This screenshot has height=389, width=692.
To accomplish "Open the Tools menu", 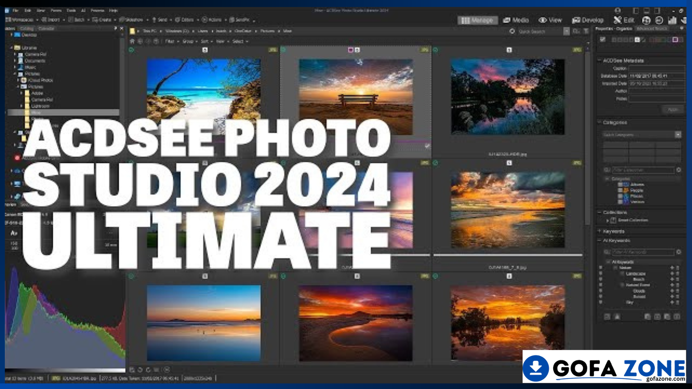I will click(x=71, y=10).
